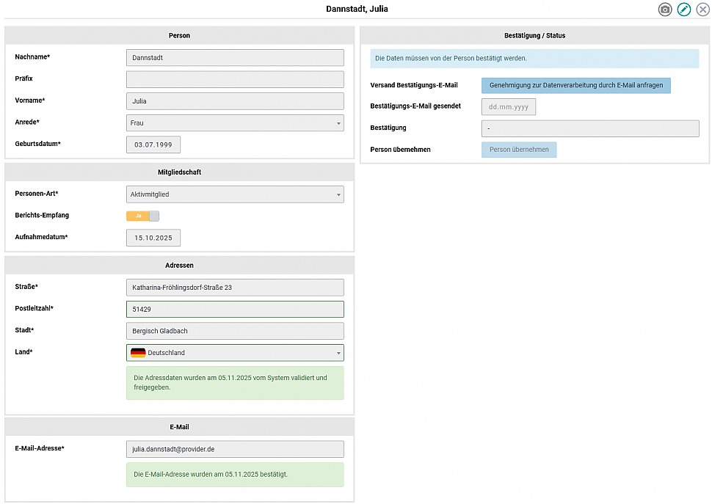Image resolution: width=712 pixels, height=504 pixels.
Task: Focus the empty Präfix field
Action: (x=235, y=79)
